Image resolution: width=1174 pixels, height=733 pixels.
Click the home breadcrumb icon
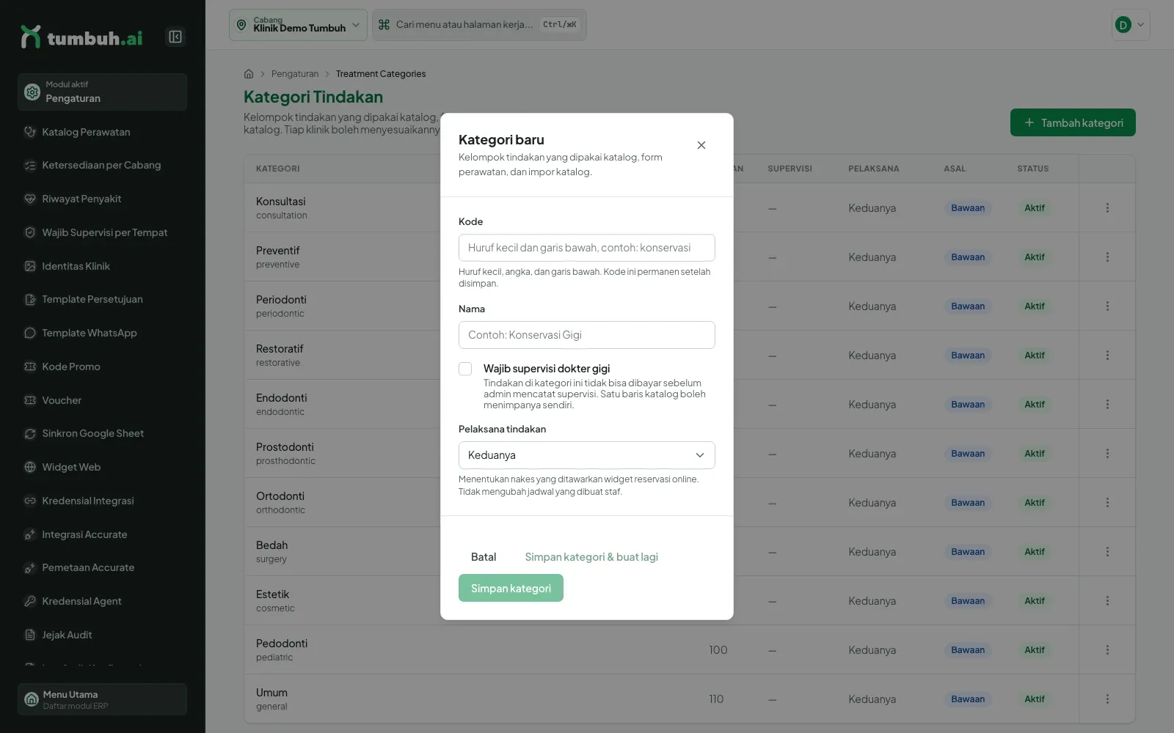pyautogui.click(x=249, y=74)
